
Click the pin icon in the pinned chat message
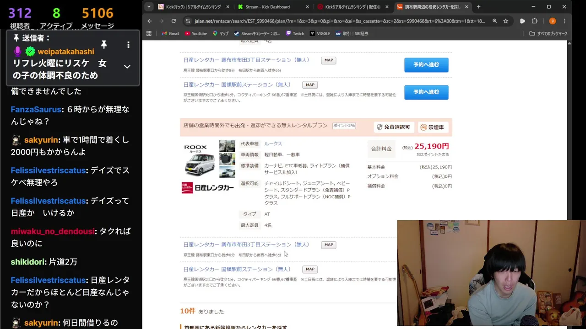point(104,44)
